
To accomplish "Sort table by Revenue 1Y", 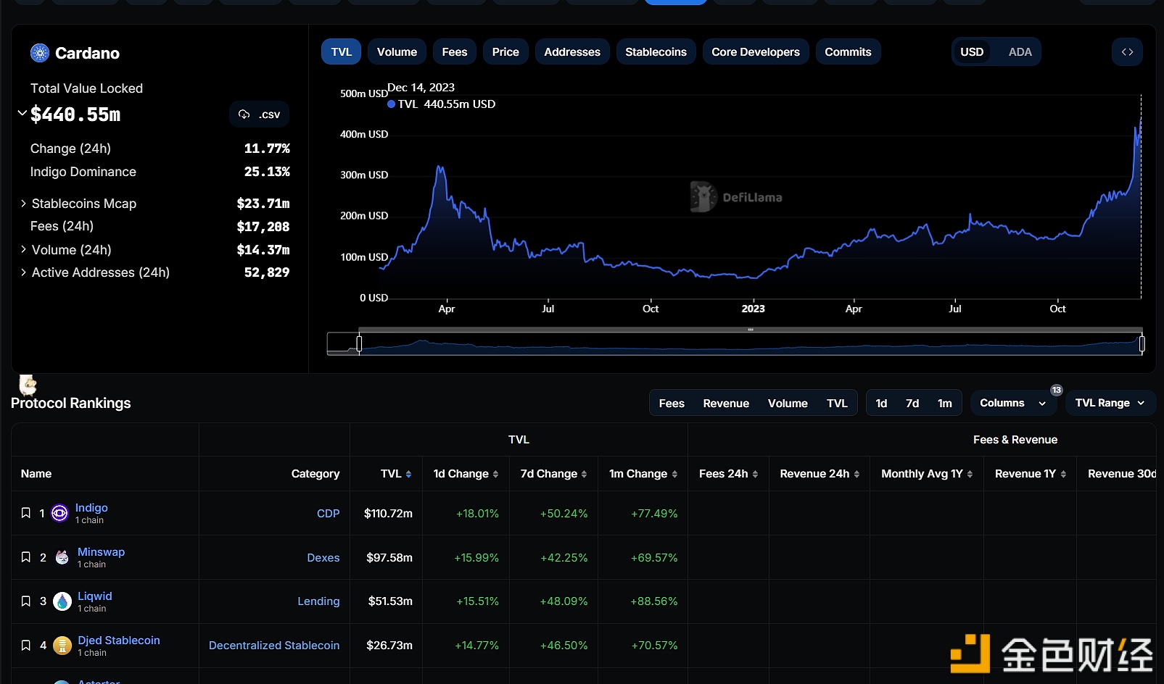I will tap(1031, 474).
